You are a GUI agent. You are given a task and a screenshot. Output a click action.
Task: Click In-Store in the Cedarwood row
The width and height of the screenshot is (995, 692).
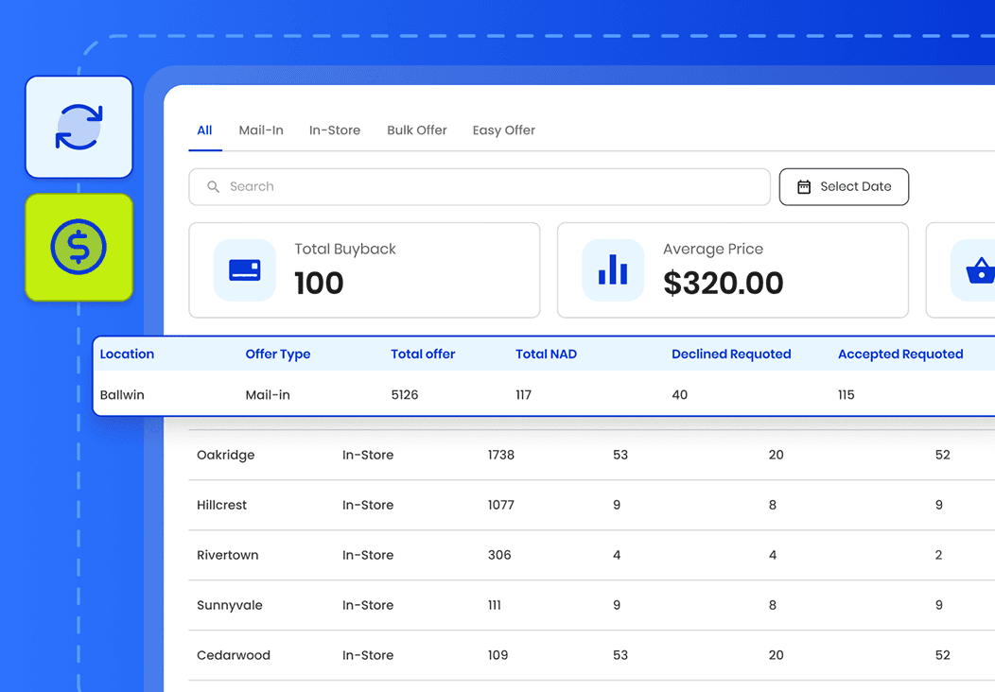pyautogui.click(x=367, y=655)
